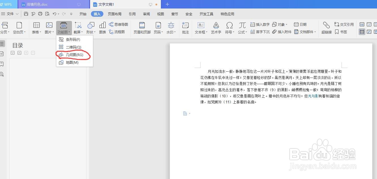
Task: Switch to 章节 tab
Action: [x=175, y=14]
